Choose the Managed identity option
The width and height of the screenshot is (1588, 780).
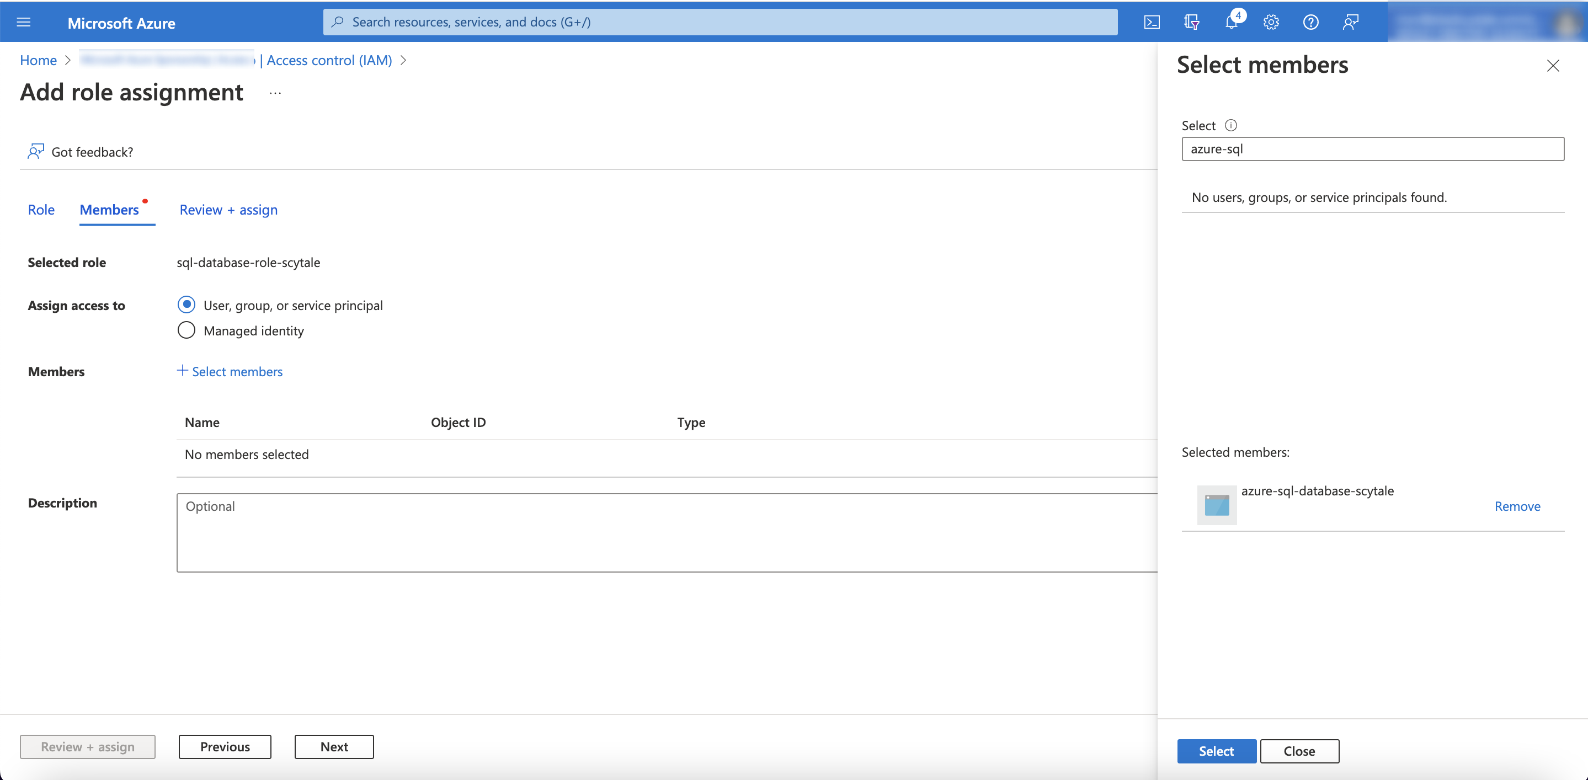pos(186,330)
